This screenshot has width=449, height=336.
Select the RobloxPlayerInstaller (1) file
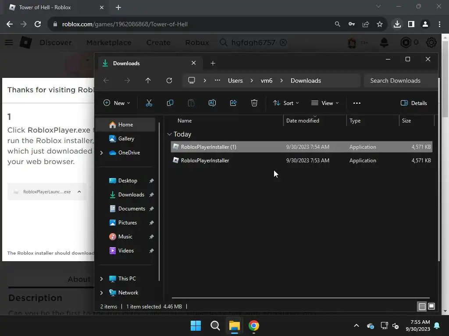point(302,147)
